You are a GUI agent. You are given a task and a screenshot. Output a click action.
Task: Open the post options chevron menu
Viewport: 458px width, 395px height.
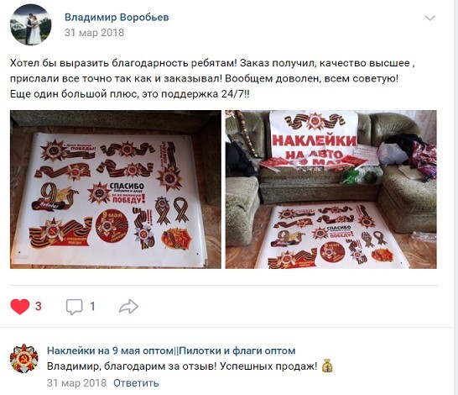click(429, 18)
